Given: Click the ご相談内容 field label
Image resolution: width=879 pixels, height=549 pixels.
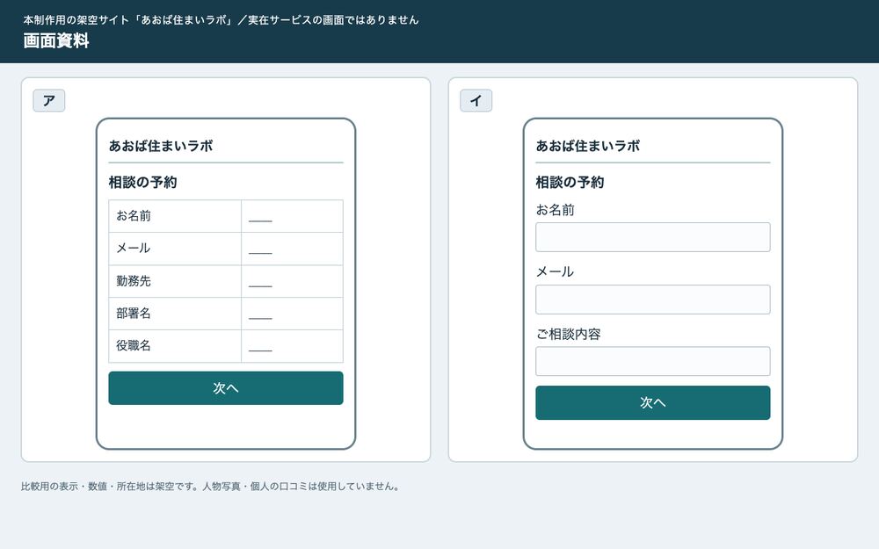Looking at the screenshot, I should point(569,335).
